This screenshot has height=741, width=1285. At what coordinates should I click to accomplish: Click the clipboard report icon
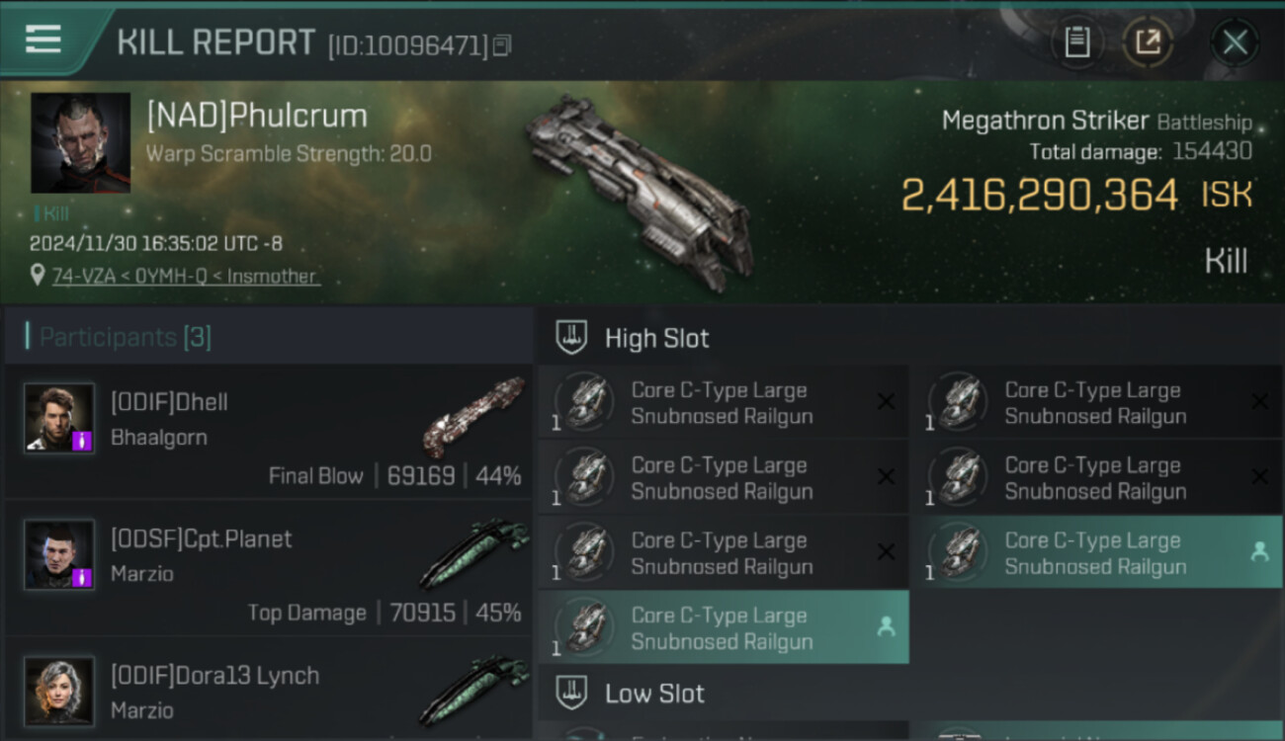pyautogui.click(x=1076, y=42)
